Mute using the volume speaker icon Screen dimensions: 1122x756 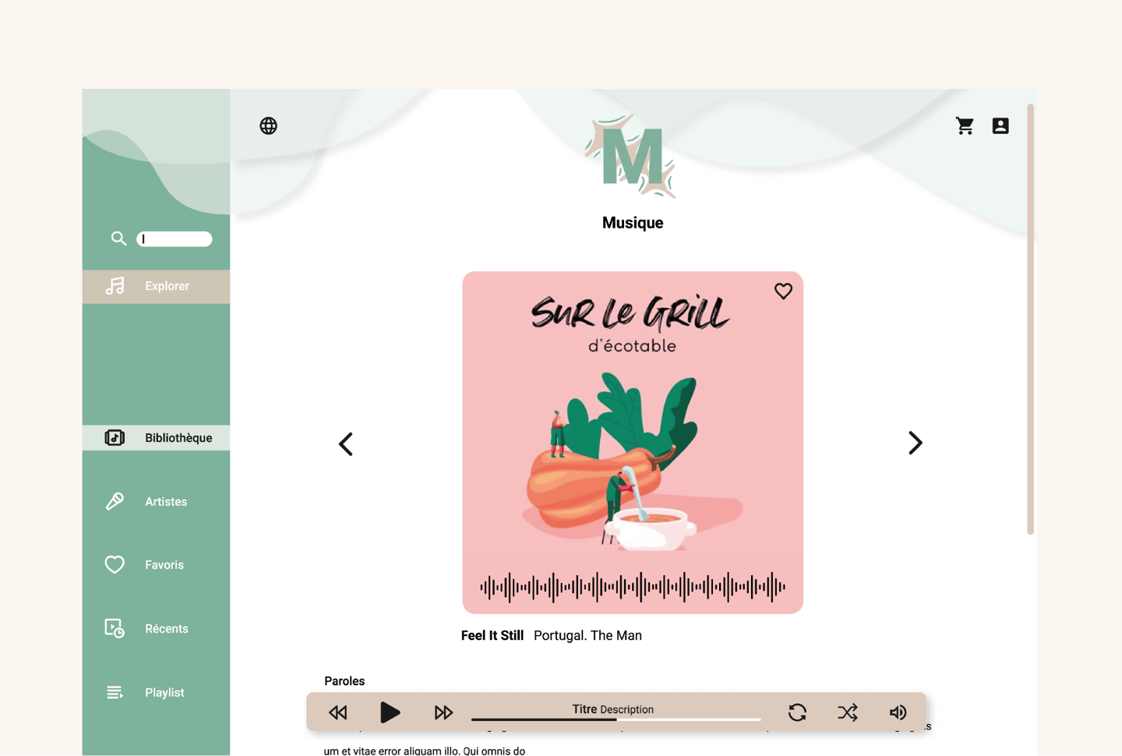[x=898, y=712]
